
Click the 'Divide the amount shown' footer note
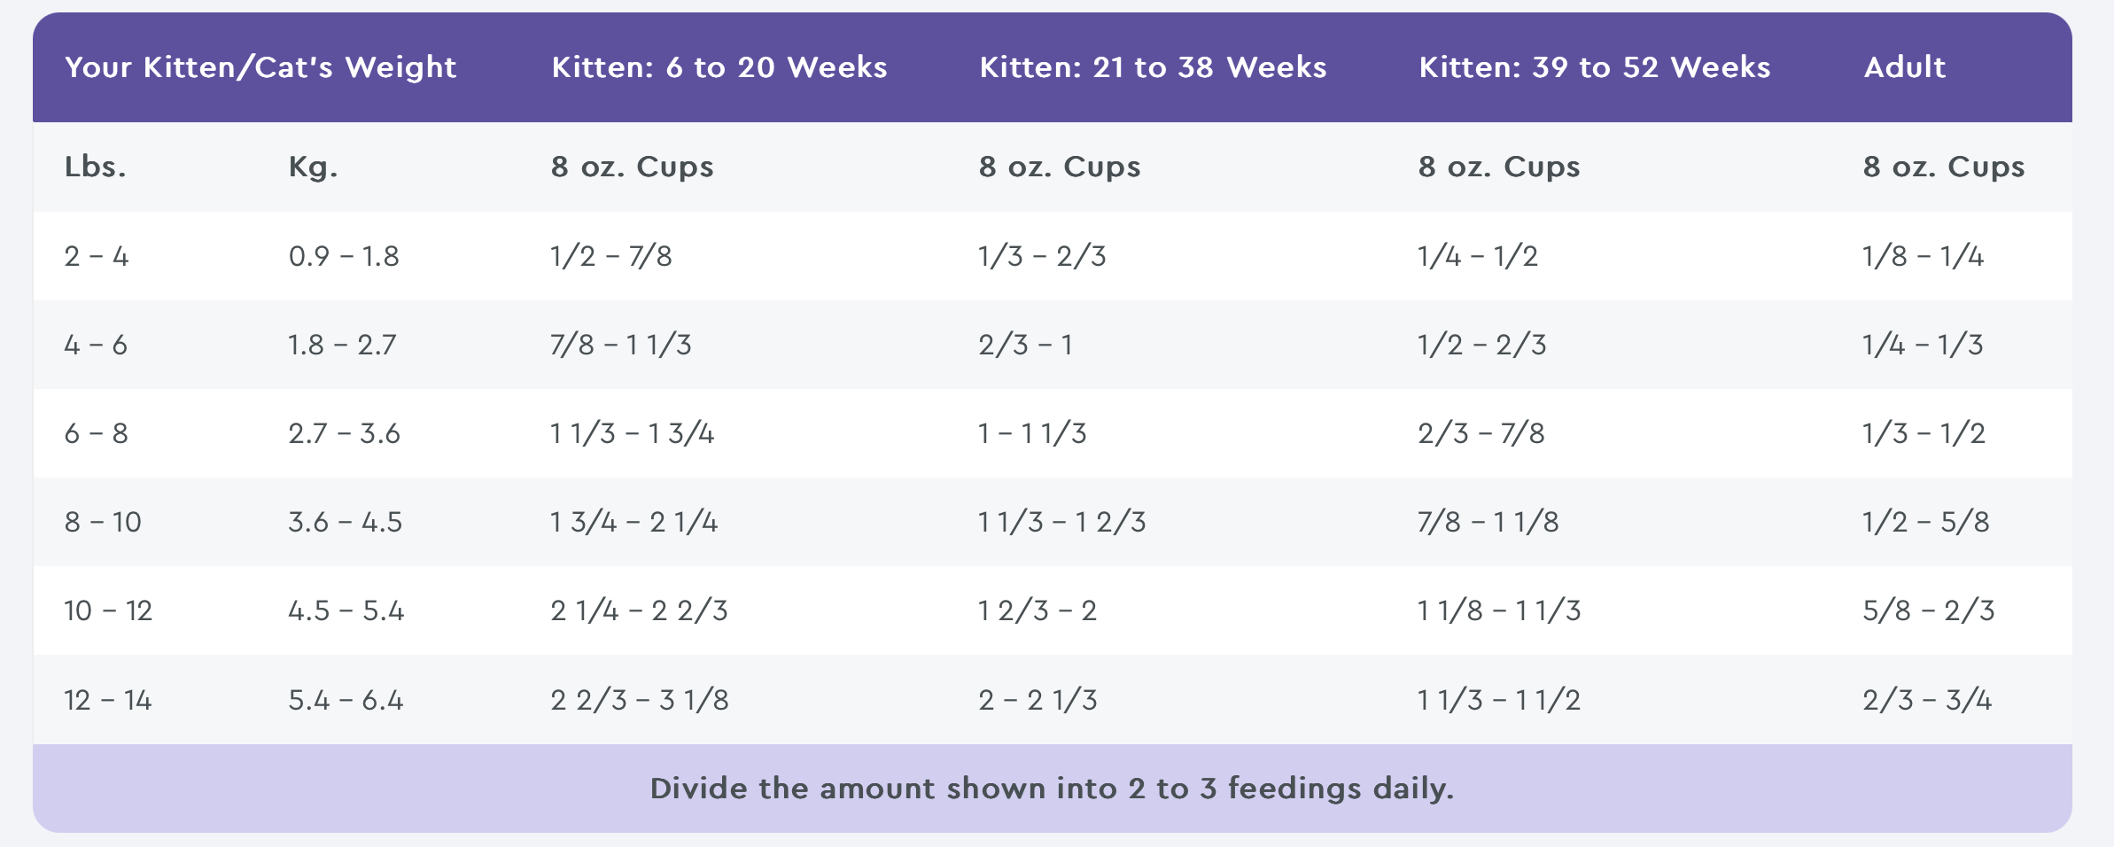pyautogui.click(x=1052, y=789)
